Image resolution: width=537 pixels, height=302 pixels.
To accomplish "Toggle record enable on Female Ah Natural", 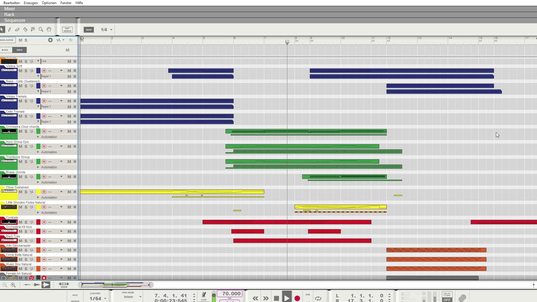I will [44, 278].
